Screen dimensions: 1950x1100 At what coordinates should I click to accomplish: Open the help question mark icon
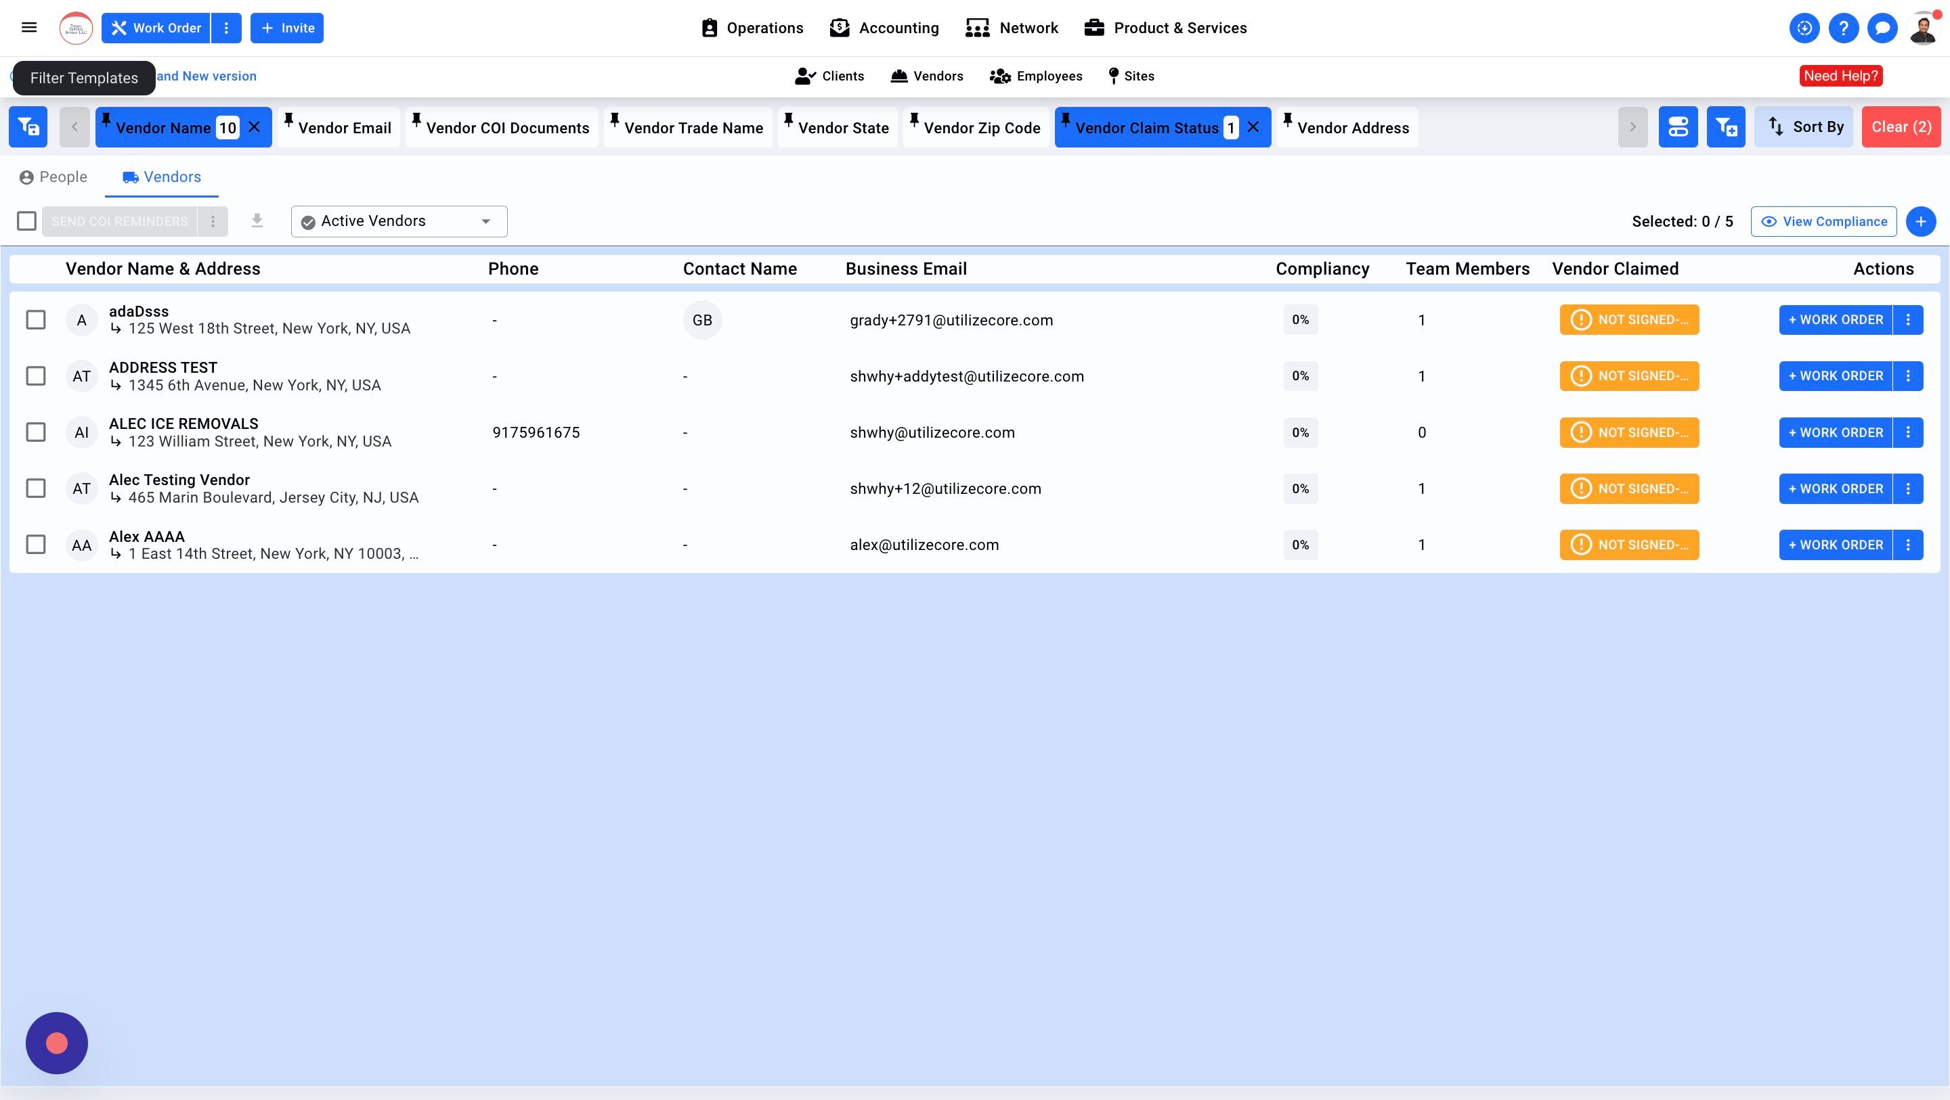point(1842,28)
